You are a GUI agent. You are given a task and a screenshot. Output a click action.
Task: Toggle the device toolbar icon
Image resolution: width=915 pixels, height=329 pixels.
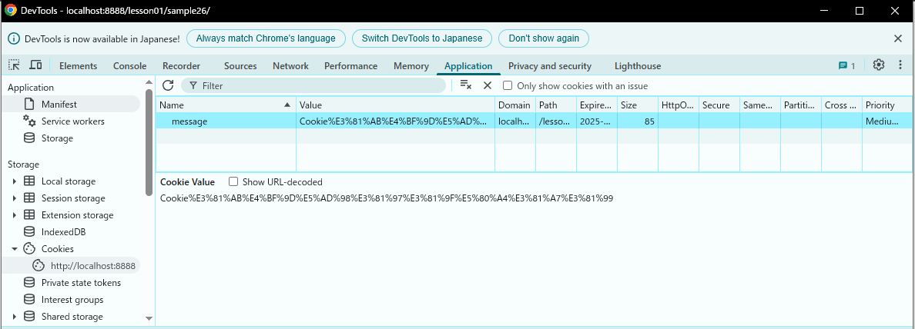35,65
